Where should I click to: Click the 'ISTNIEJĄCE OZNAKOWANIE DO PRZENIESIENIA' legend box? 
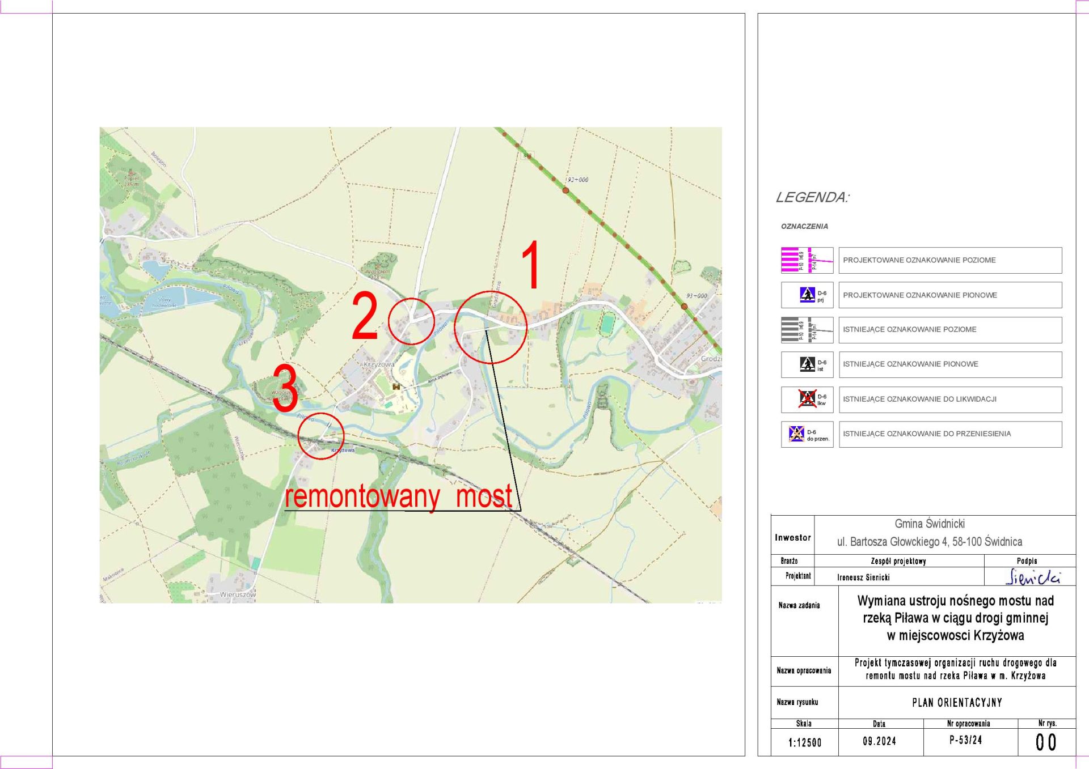[950, 434]
